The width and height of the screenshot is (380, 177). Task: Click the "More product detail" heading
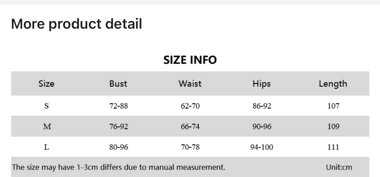(x=77, y=24)
